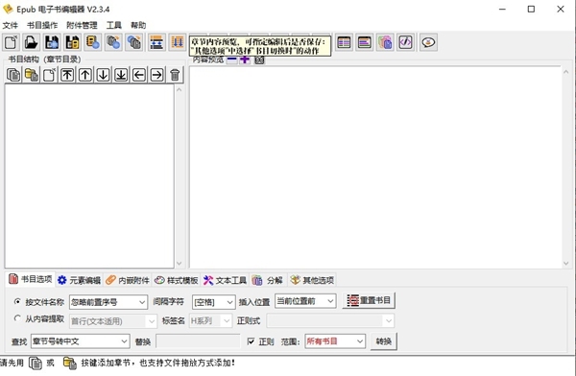The width and height of the screenshot is (576, 376).
Task: Switch to the 元素编辑 tab
Action: (80, 280)
